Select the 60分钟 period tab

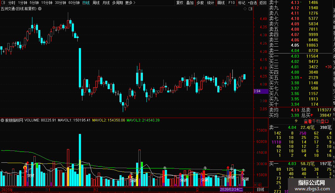click(x=74, y=3)
